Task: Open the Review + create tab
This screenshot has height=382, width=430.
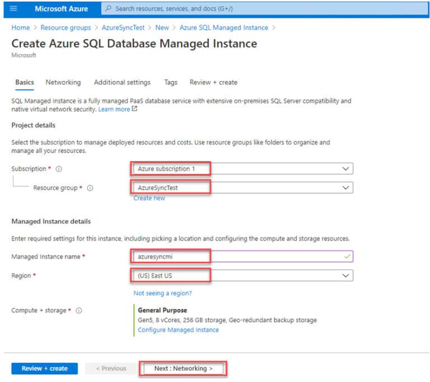Action: click(x=213, y=82)
